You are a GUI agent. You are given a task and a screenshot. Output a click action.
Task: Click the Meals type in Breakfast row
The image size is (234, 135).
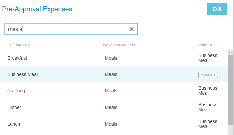[111, 58]
